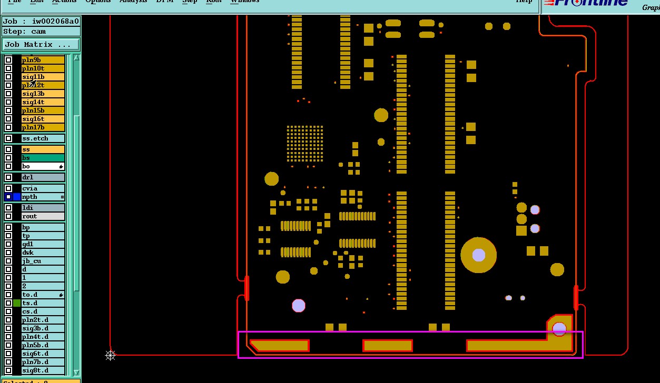
Task: Select layer name sig13b
Action: (x=43, y=94)
